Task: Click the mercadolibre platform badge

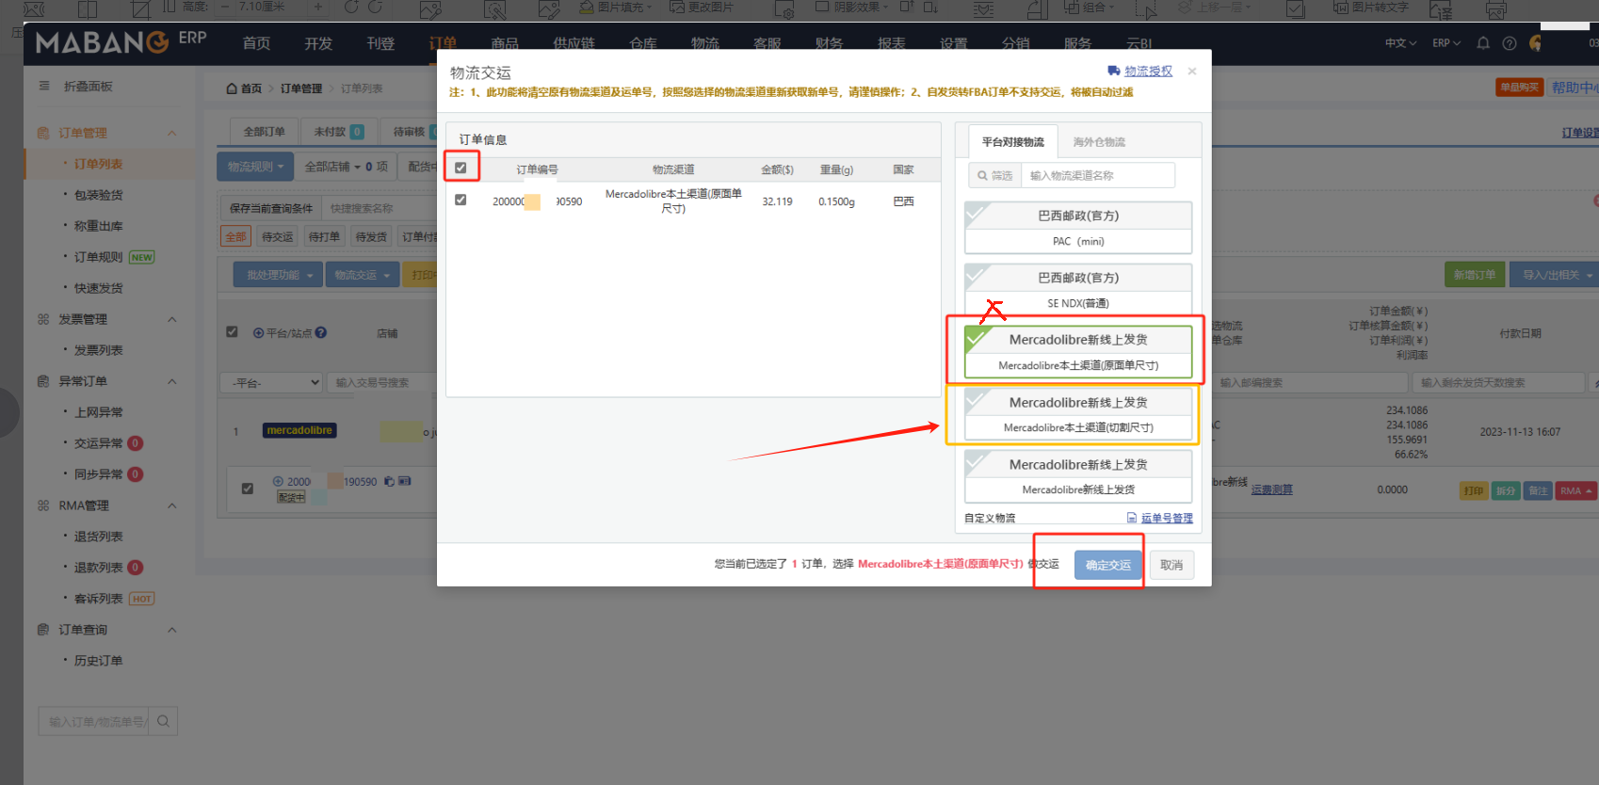Action: pyautogui.click(x=299, y=430)
